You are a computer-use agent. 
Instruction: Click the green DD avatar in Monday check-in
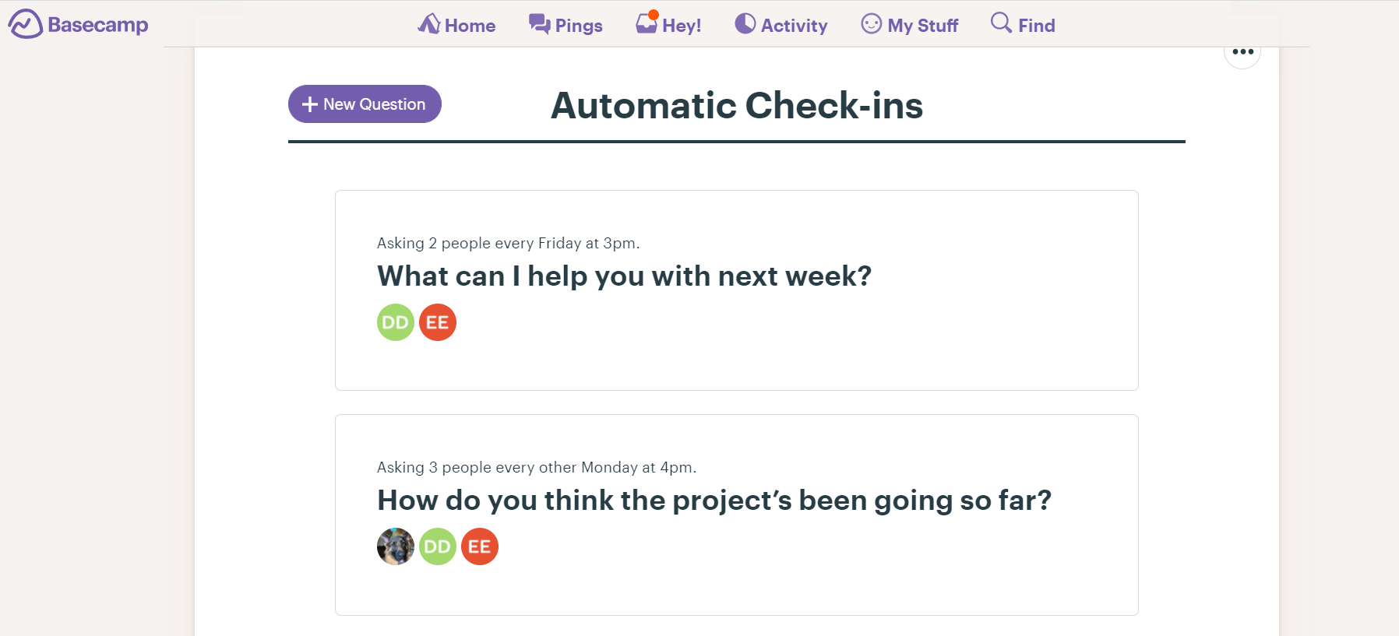(438, 546)
